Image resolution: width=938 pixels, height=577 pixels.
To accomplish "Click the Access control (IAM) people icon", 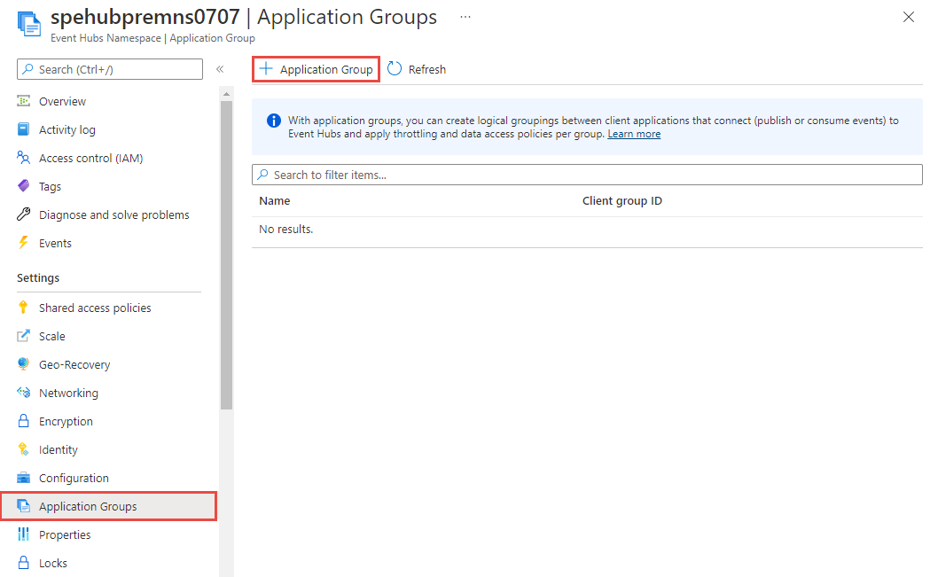I will point(23,158).
